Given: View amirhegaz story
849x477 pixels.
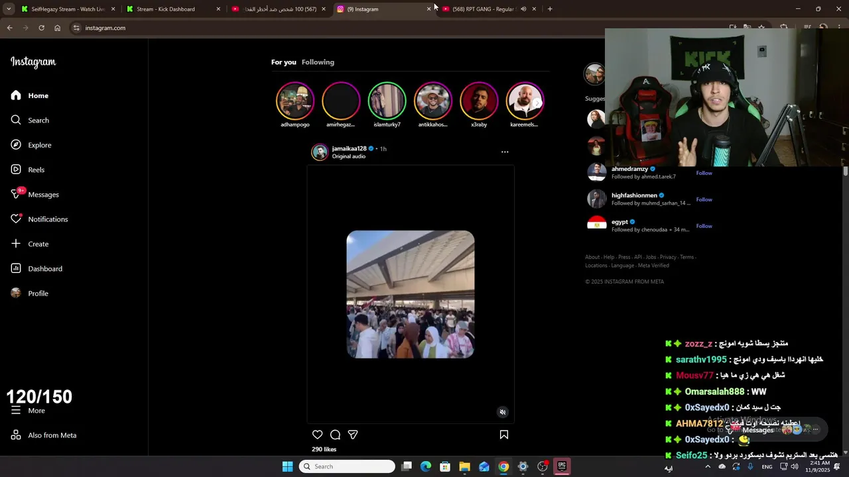Looking at the screenshot, I should [x=341, y=101].
